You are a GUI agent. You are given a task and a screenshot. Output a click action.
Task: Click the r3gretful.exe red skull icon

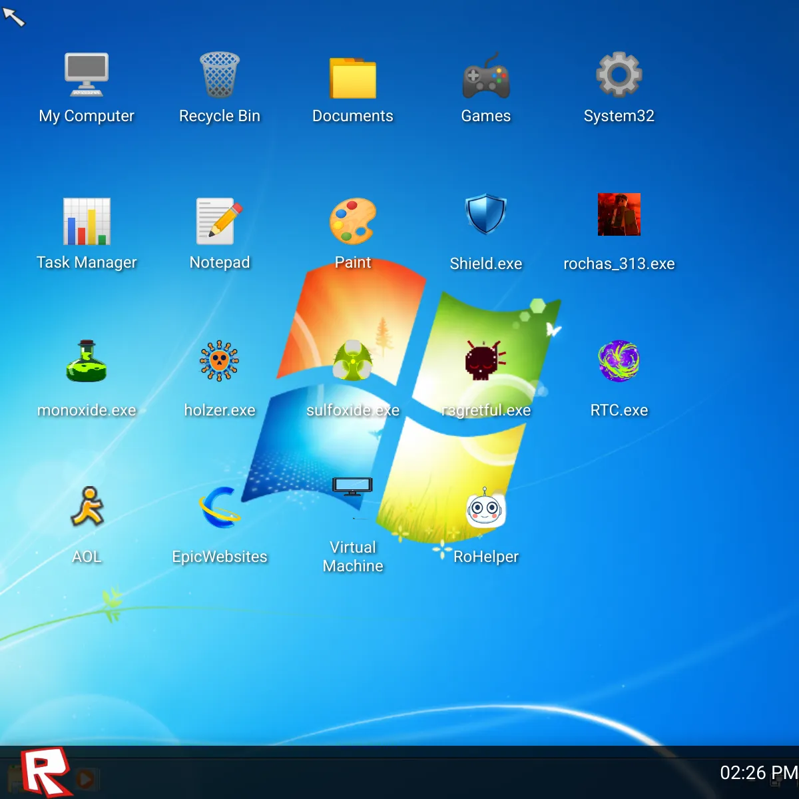[x=485, y=361]
